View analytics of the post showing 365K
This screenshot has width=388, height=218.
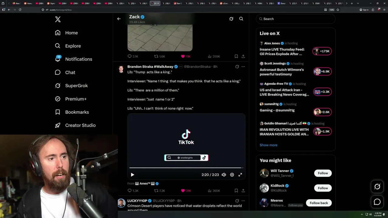tap(214, 191)
